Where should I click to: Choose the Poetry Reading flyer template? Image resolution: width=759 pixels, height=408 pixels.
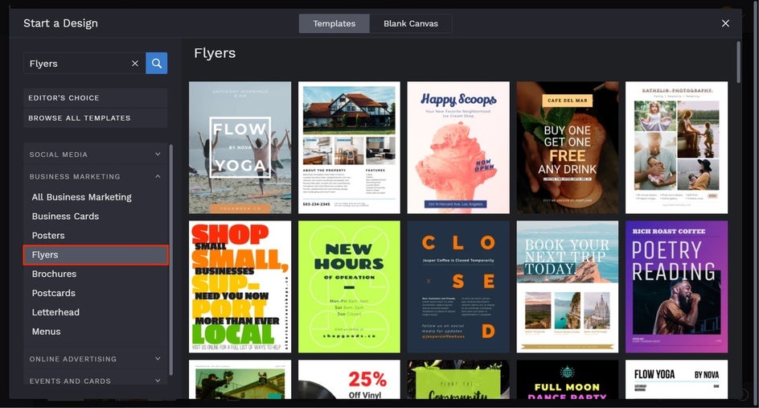tap(676, 286)
